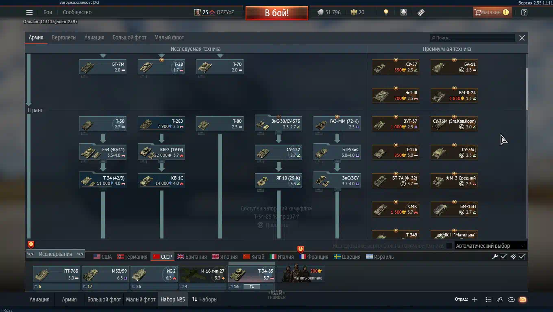
Task: Switch to Малый флот research tab
Action: 169,37
